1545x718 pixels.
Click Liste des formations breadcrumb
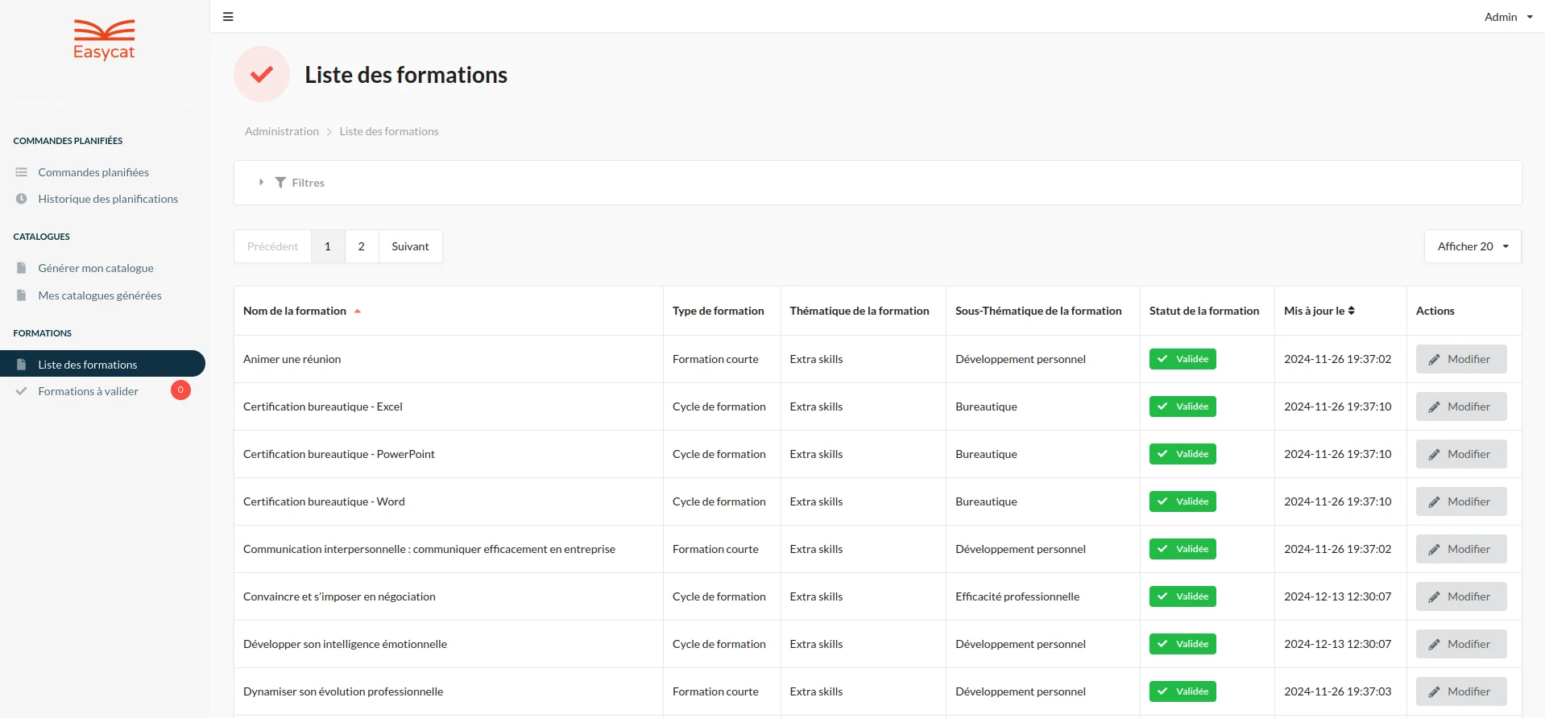(x=389, y=131)
